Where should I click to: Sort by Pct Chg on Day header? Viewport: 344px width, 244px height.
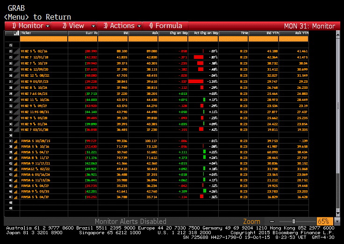[203, 33]
